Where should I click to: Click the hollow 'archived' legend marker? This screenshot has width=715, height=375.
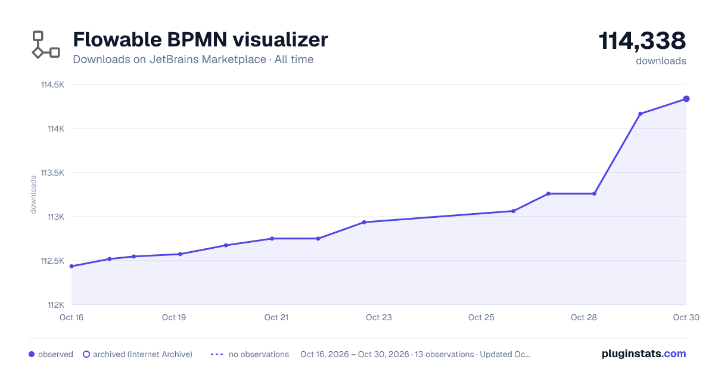tap(86, 354)
